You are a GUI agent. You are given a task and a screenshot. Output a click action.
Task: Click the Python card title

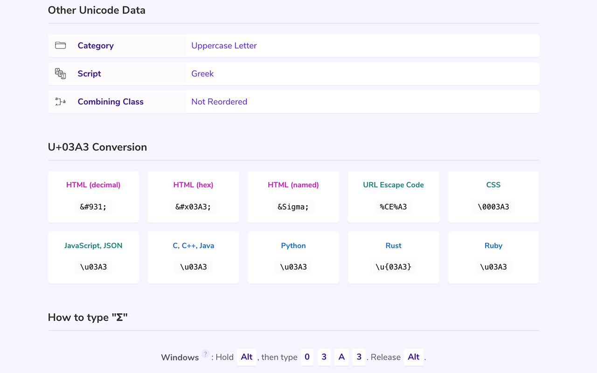point(293,246)
